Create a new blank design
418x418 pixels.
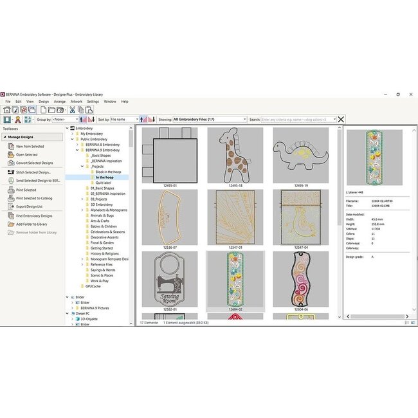point(43,110)
